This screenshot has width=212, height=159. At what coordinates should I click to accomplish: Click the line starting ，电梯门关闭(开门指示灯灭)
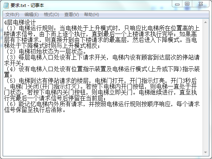[100, 86]
